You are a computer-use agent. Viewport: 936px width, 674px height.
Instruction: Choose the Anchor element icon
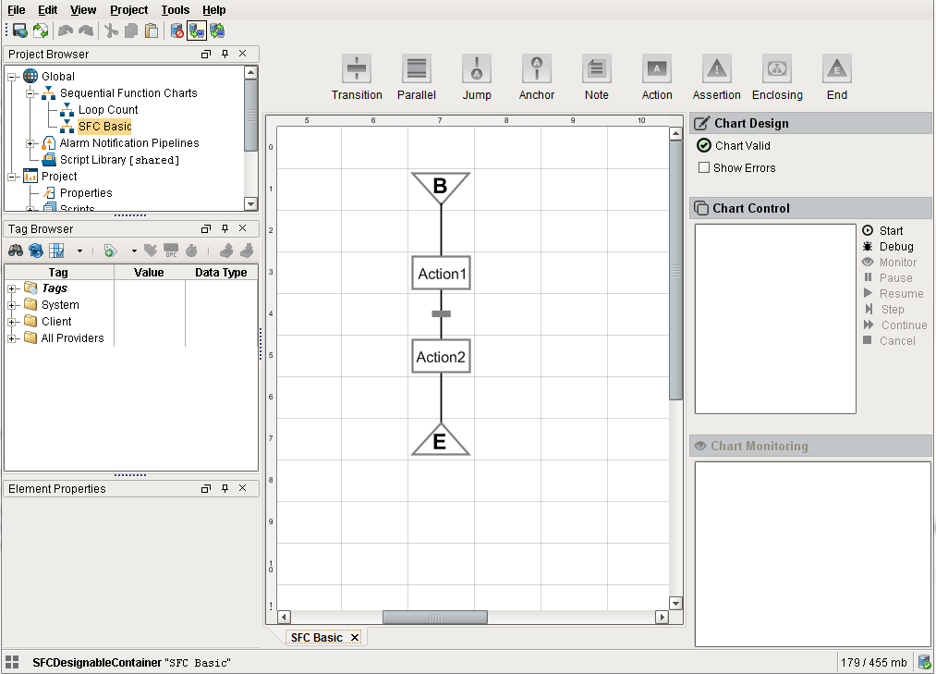click(x=537, y=69)
